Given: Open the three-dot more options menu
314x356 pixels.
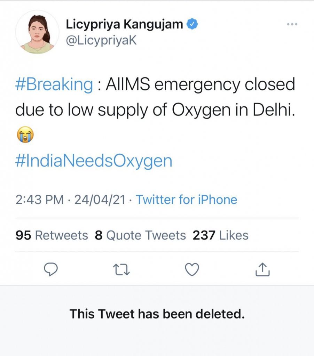Looking at the screenshot, I should point(292,24).
